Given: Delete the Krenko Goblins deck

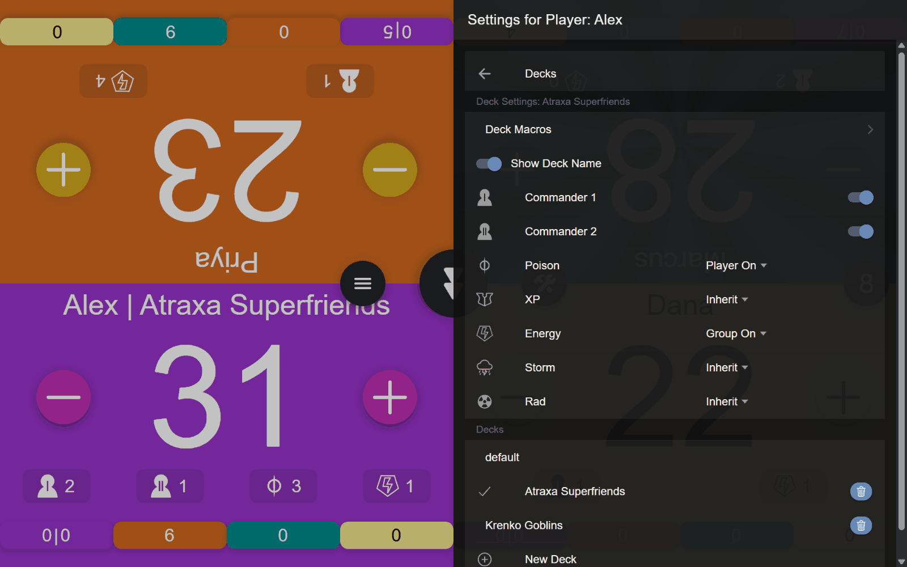Looking at the screenshot, I should 861,526.
